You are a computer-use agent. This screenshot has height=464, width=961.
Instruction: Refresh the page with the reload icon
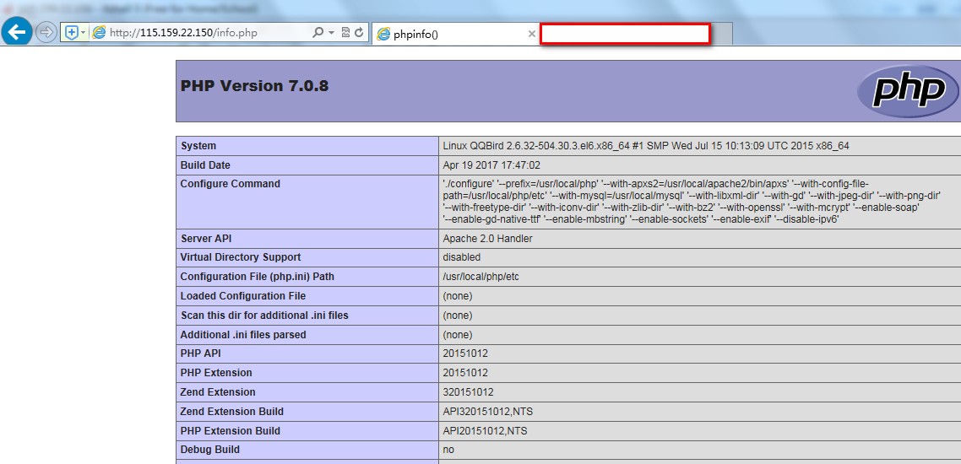point(359,32)
